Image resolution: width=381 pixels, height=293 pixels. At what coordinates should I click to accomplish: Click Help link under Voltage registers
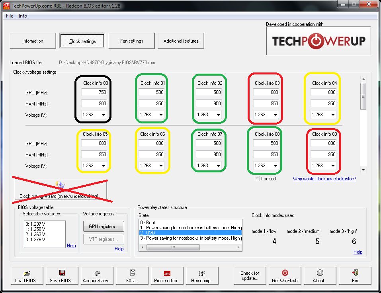pyautogui.click(x=119, y=248)
